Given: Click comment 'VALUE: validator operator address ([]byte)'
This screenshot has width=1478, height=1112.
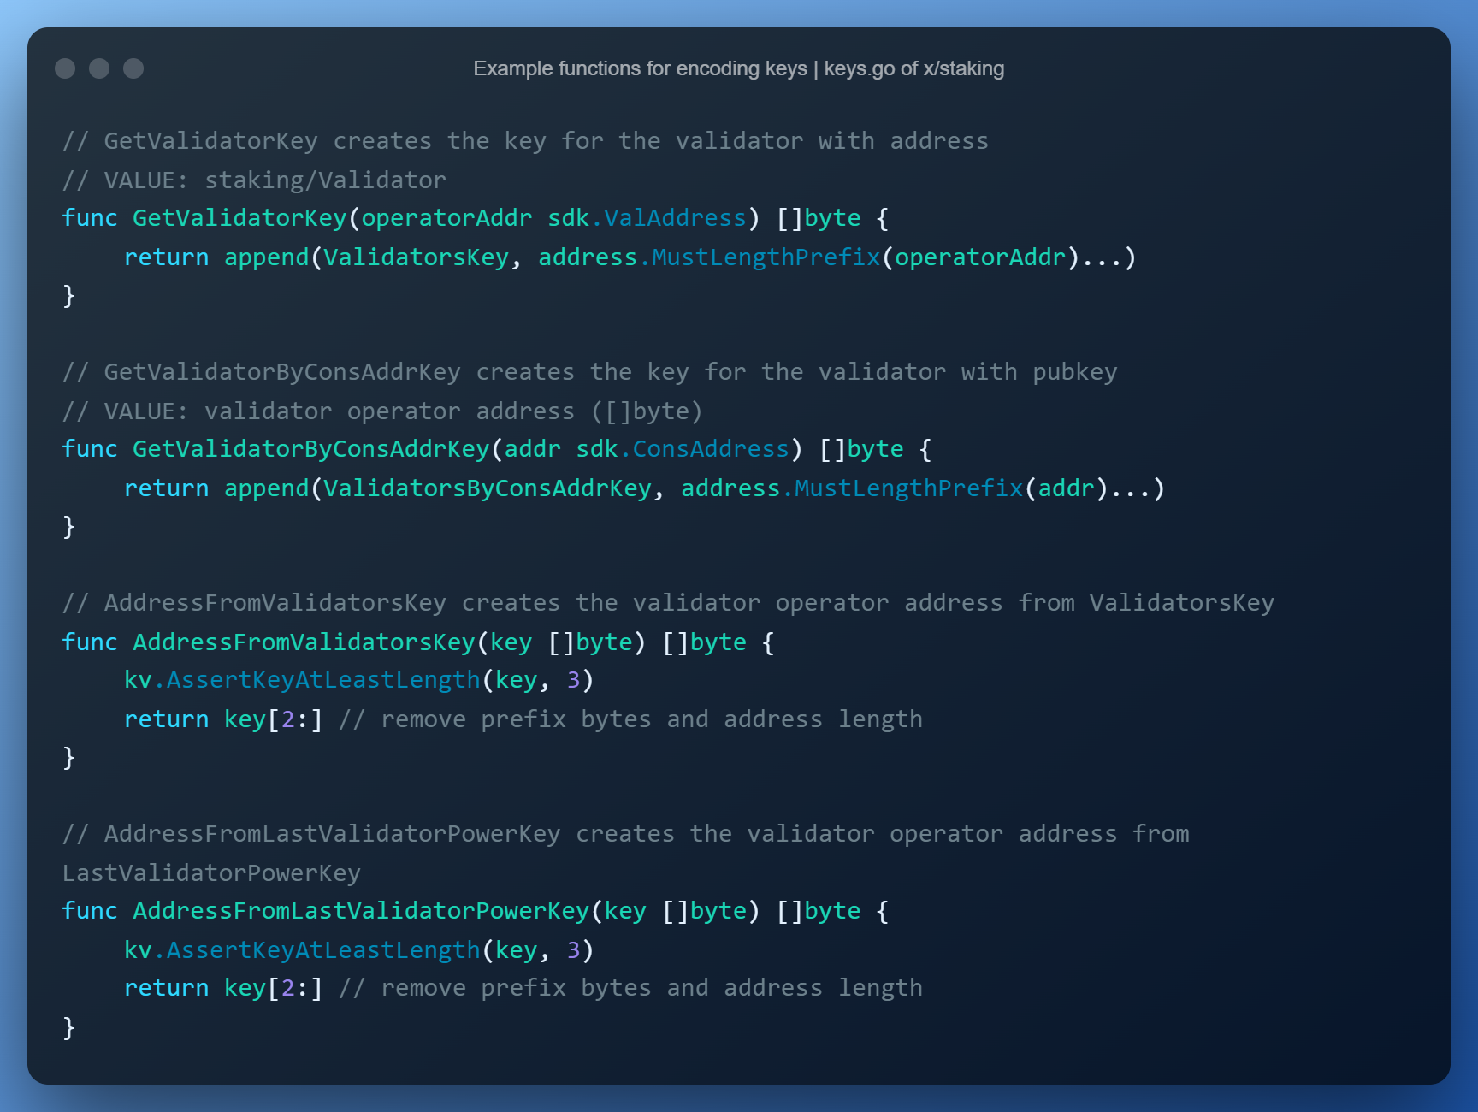Looking at the screenshot, I should [x=403, y=411].
